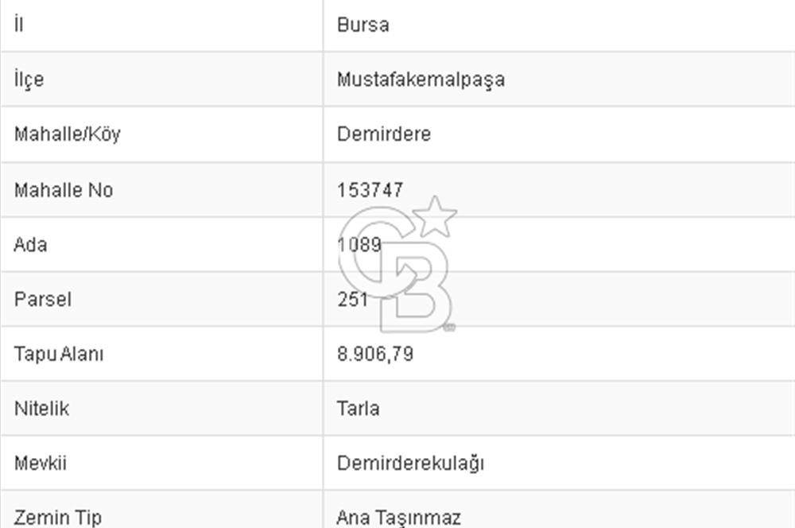The width and height of the screenshot is (795, 528).
Task: Click the 153747 neighborhood number
Action: coord(370,190)
